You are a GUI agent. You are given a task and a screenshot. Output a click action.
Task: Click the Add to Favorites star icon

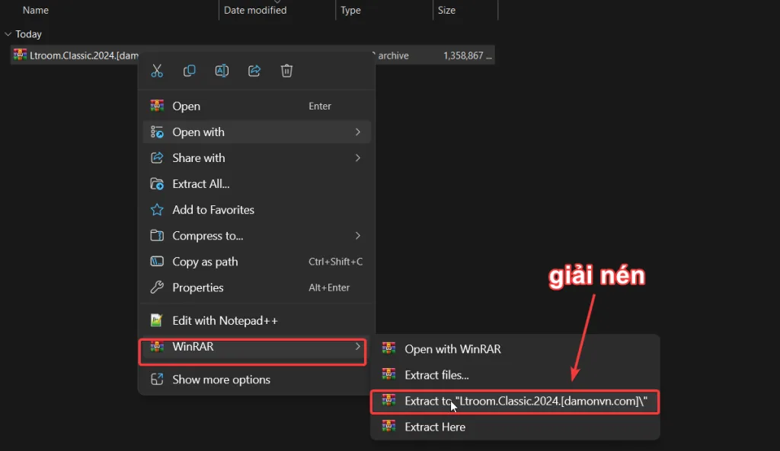click(158, 210)
